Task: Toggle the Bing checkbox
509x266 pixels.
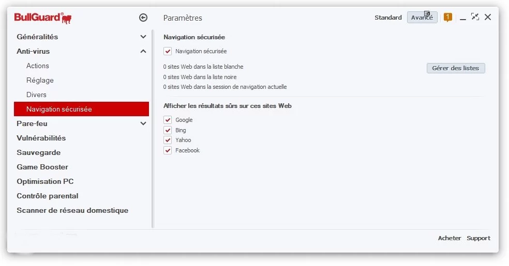Action: [x=168, y=130]
